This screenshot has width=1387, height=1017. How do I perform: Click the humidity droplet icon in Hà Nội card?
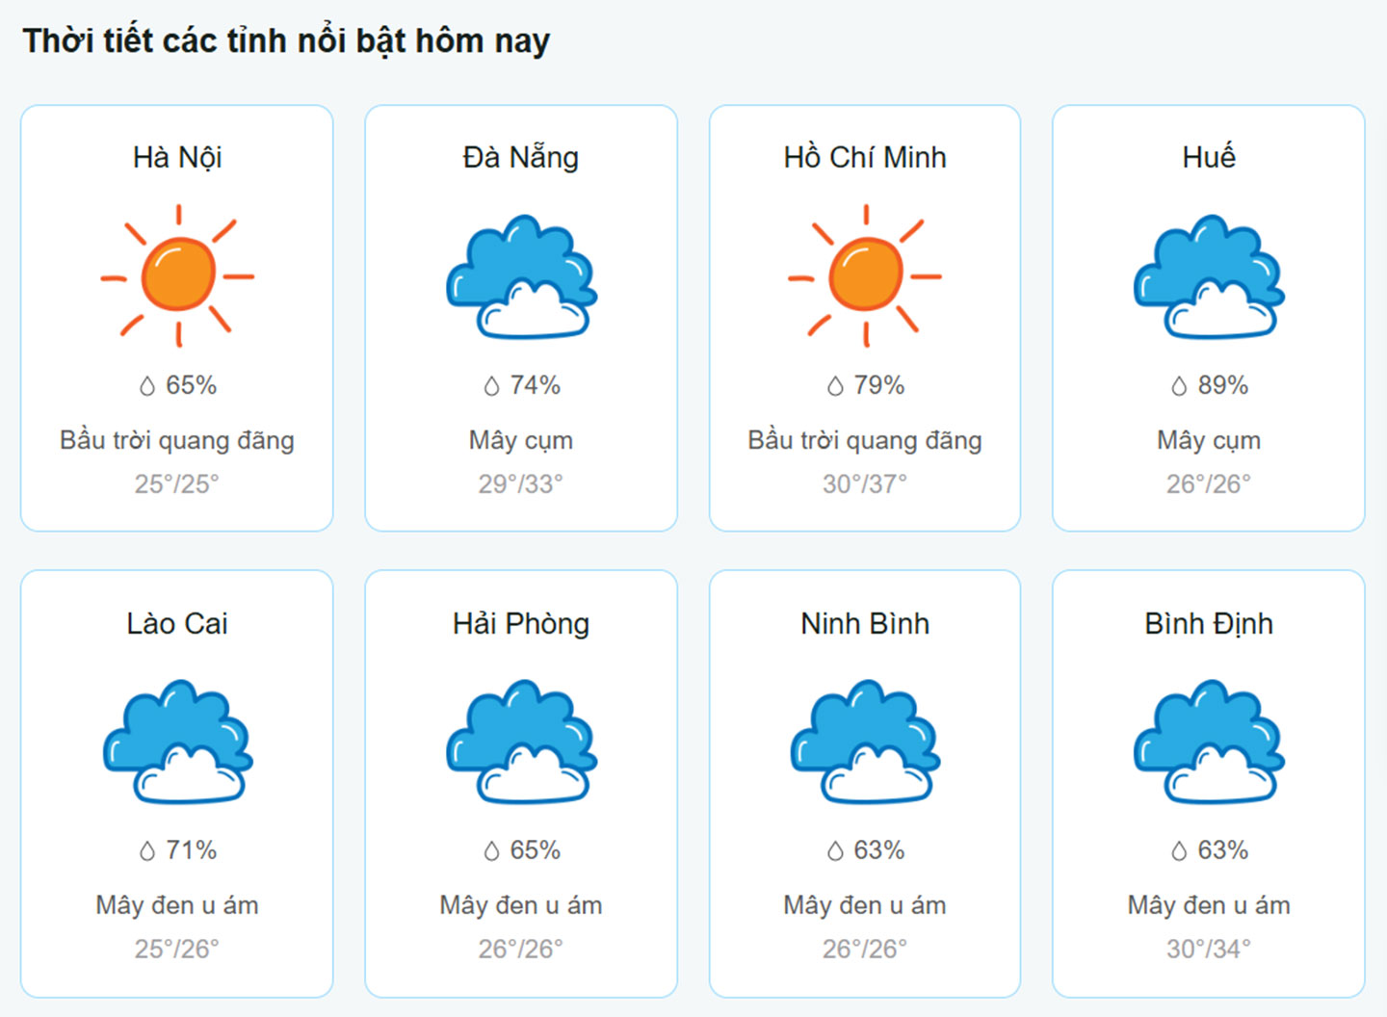pyautogui.click(x=147, y=386)
